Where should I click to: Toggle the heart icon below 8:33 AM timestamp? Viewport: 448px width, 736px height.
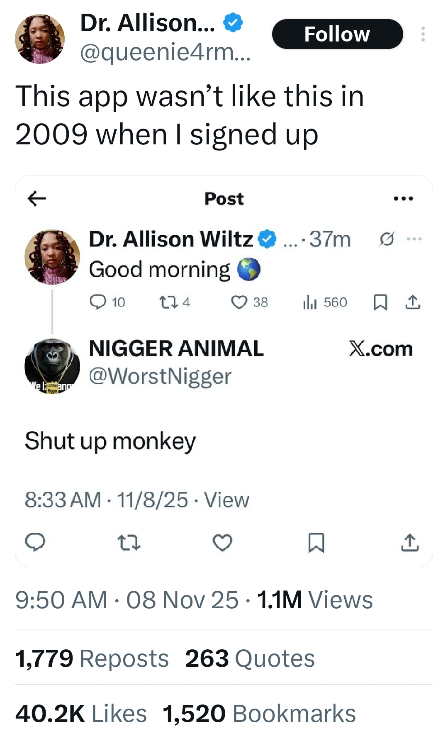click(223, 542)
